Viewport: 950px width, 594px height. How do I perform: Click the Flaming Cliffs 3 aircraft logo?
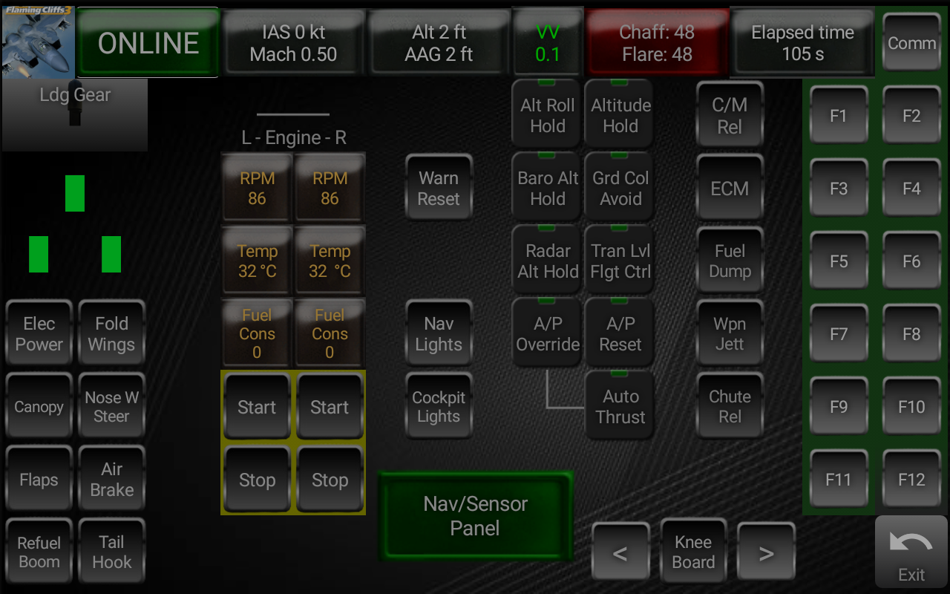[38, 42]
